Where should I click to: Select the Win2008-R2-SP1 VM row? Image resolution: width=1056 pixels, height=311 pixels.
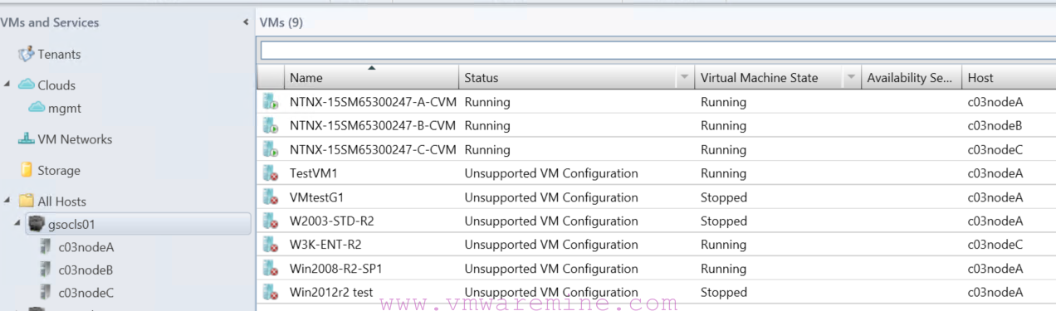(656, 269)
